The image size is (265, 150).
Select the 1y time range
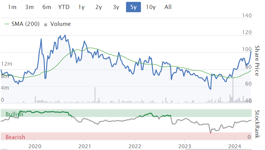81,7
